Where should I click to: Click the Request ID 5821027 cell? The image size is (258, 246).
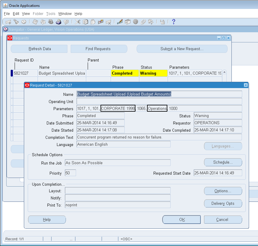point(25,73)
